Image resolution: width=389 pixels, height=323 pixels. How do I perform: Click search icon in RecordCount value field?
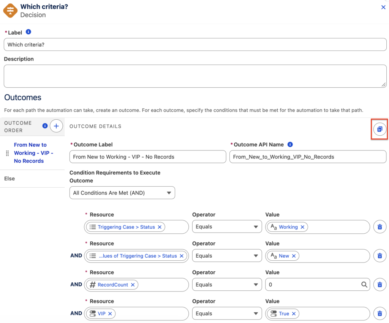pyautogui.click(x=364, y=285)
